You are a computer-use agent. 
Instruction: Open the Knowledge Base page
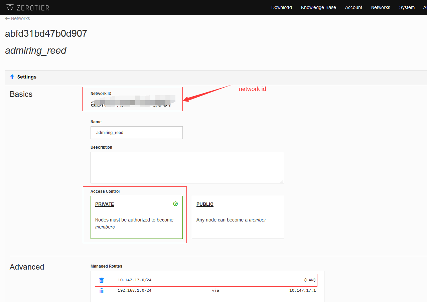[318, 7]
